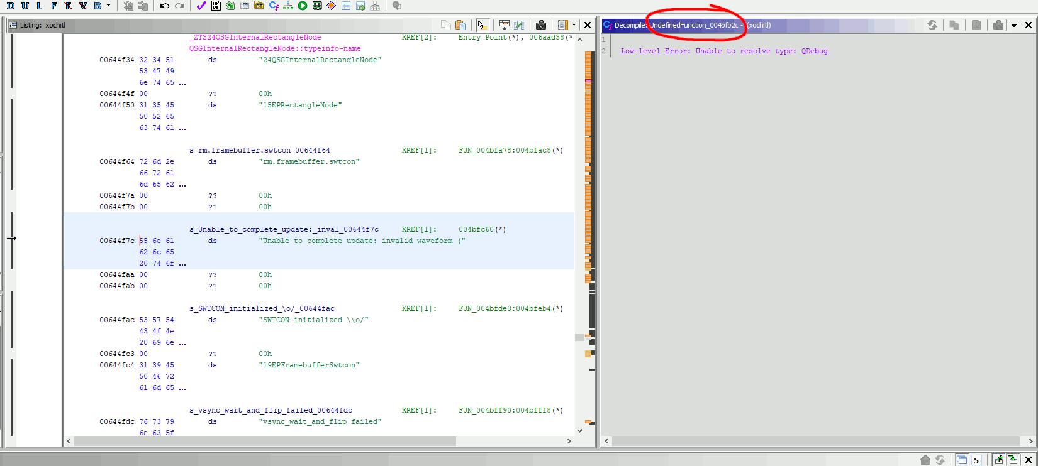Click the crossed-out V icon in toolbar
Viewport: 1038px width, 466px height.
click(82, 6)
